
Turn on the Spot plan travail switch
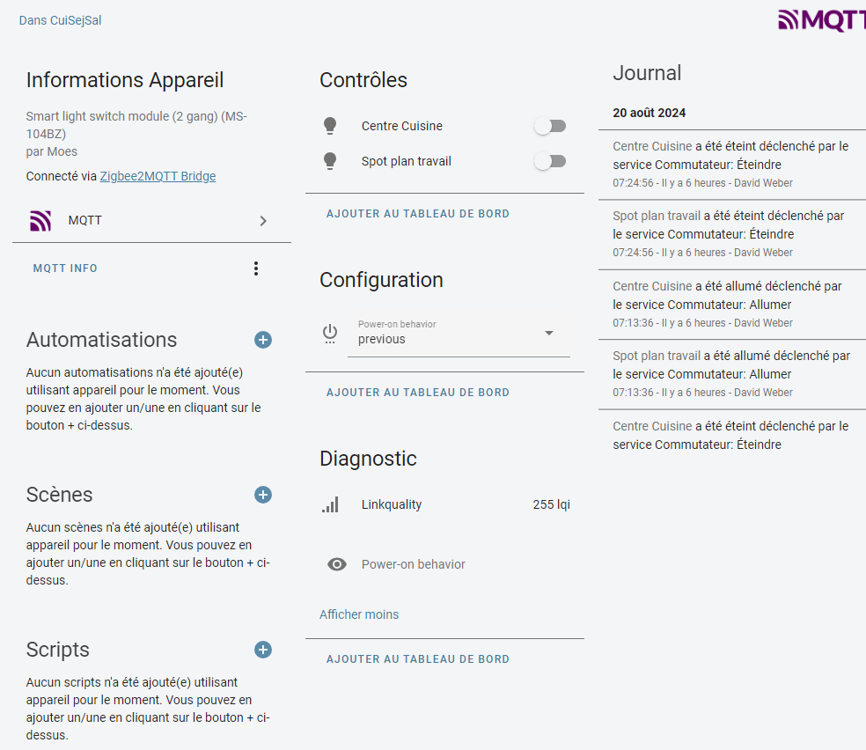[x=550, y=161]
